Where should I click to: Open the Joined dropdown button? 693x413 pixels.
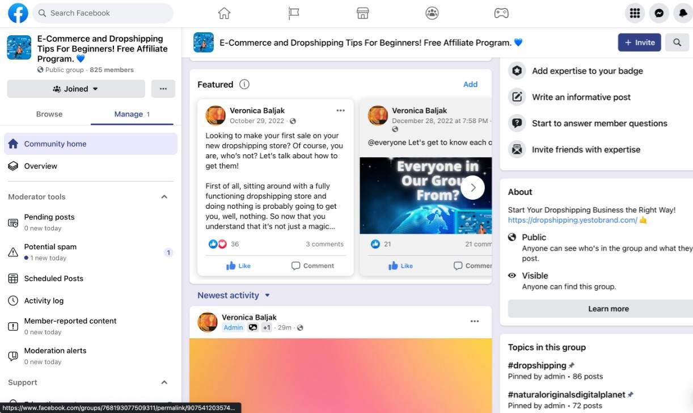tap(76, 88)
